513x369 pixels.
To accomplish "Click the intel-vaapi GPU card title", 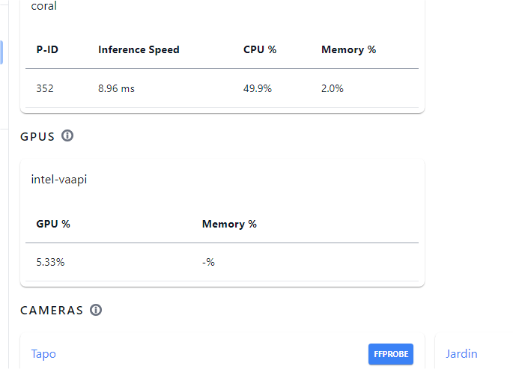I will tap(59, 180).
